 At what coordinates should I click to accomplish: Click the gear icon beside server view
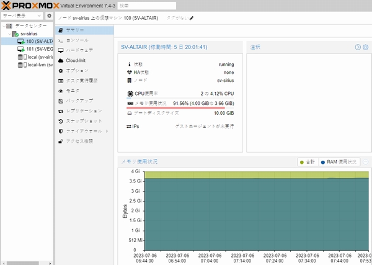(x=49, y=16)
